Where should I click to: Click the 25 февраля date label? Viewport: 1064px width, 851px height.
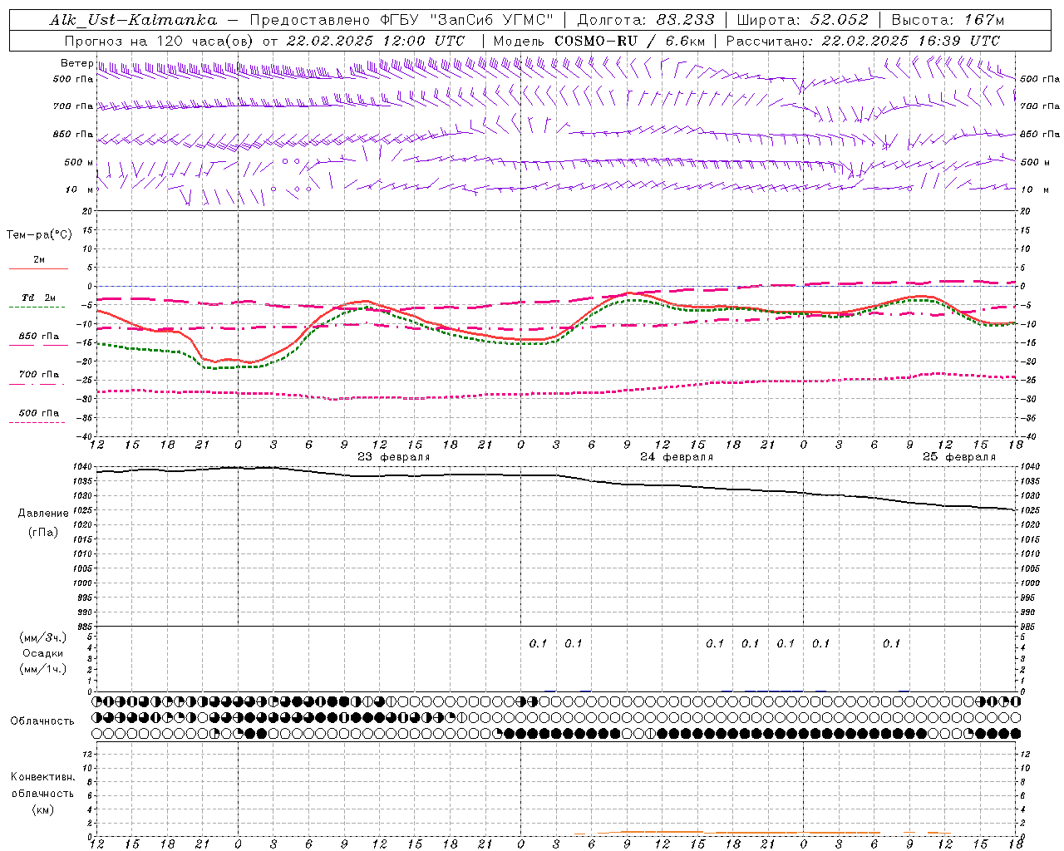tap(959, 457)
